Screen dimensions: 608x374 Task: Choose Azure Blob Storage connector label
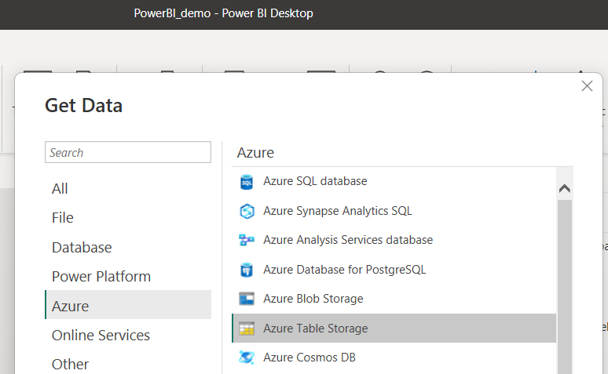coord(313,299)
